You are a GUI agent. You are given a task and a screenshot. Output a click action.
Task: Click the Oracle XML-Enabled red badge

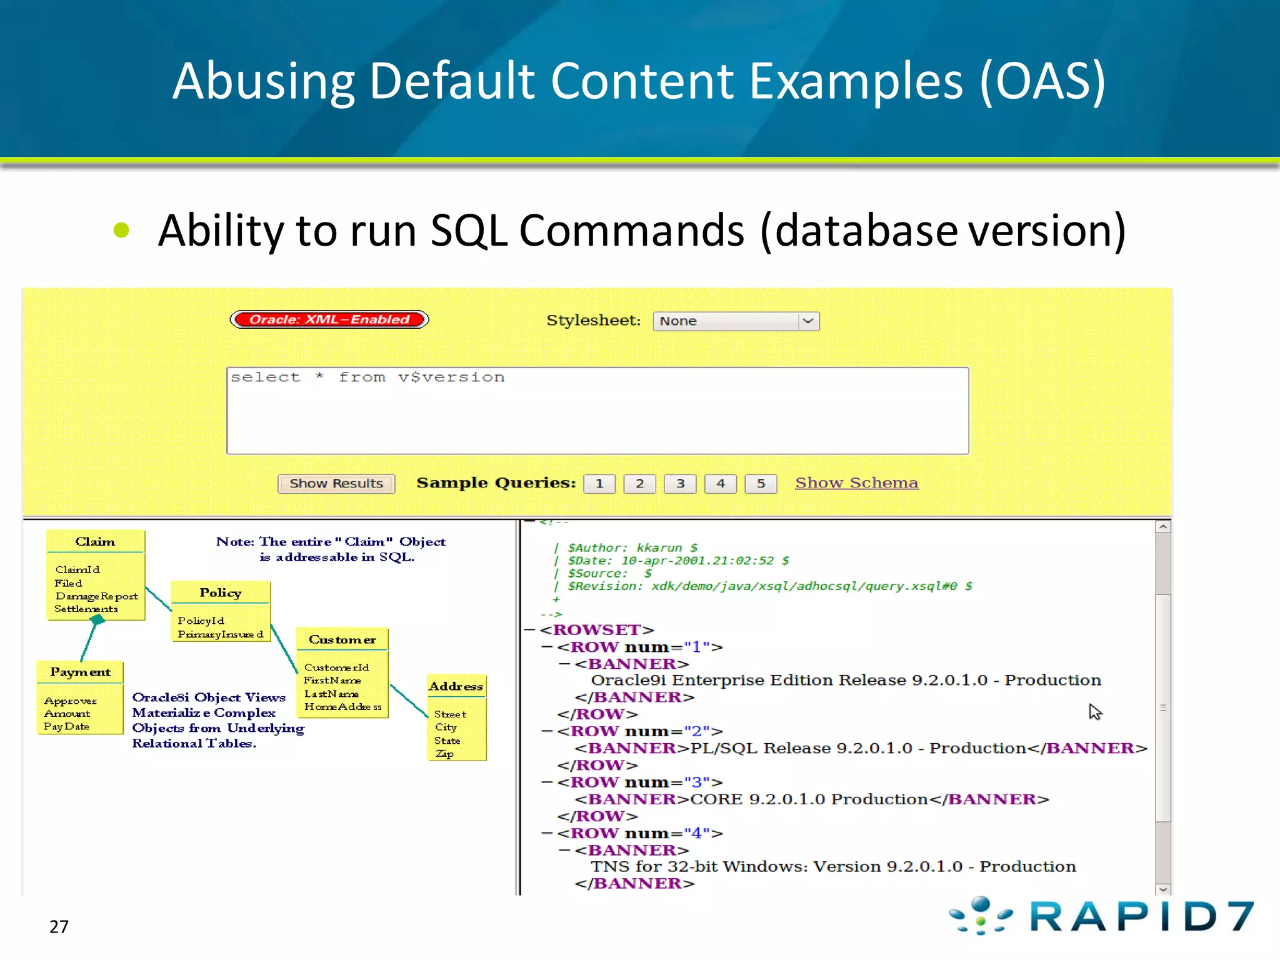pos(329,319)
